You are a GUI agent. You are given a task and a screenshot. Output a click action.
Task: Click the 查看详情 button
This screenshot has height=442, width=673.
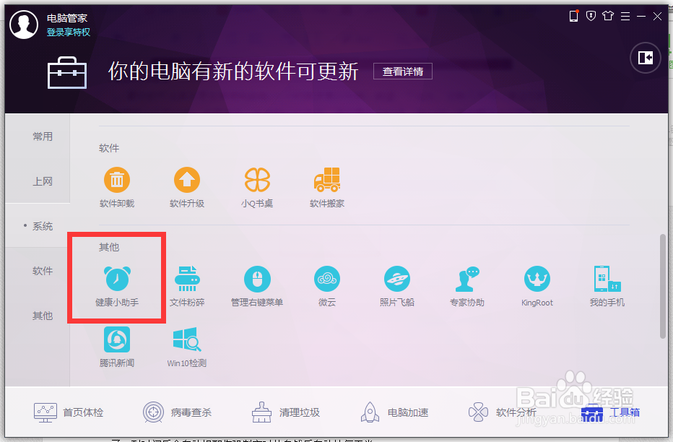403,71
